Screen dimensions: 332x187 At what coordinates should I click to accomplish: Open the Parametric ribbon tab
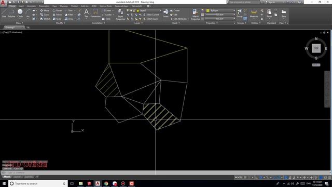pyautogui.click(x=44, y=6)
